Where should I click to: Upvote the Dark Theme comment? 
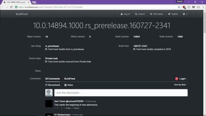click(x=57, y=108)
